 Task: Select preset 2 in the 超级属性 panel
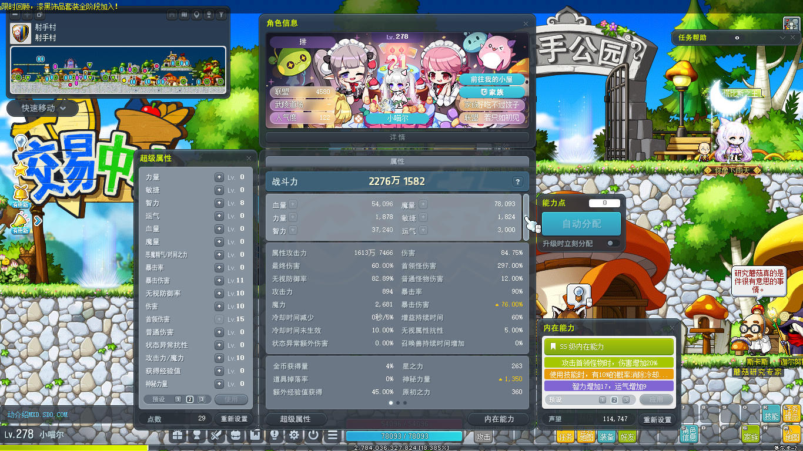click(190, 399)
